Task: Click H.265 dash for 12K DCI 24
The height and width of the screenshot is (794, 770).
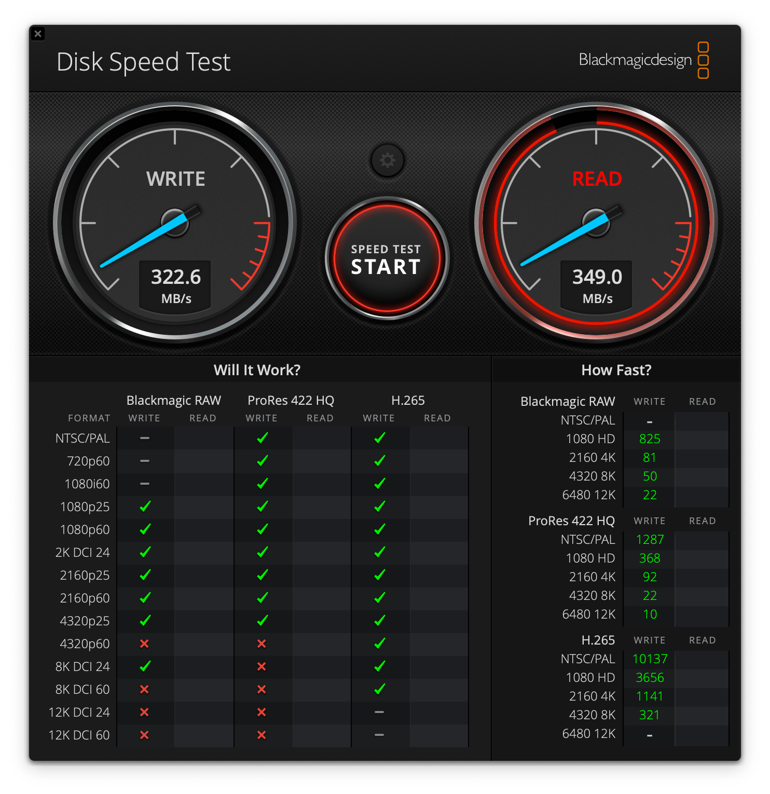Action: pos(379,712)
